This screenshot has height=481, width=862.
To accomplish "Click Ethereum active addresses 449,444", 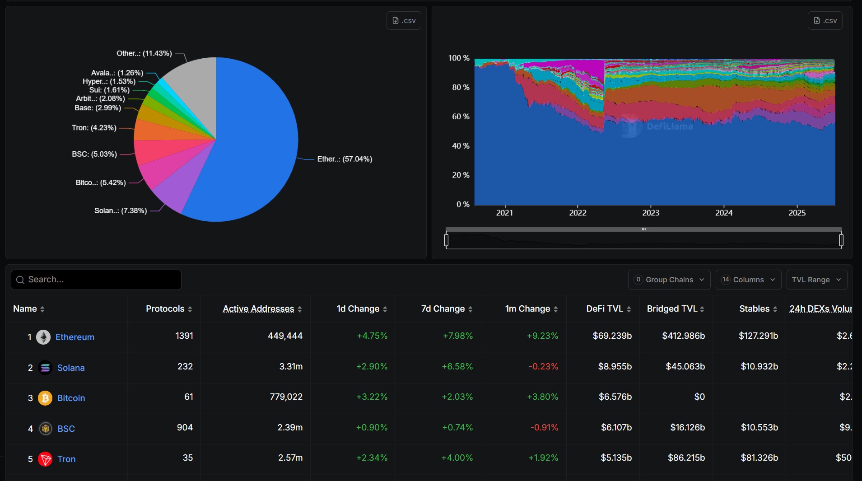I will 285,336.
